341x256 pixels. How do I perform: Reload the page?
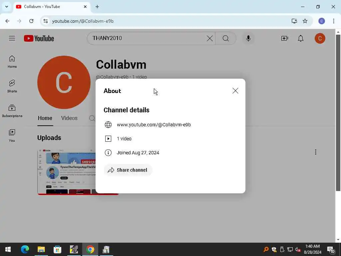coord(31,21)
